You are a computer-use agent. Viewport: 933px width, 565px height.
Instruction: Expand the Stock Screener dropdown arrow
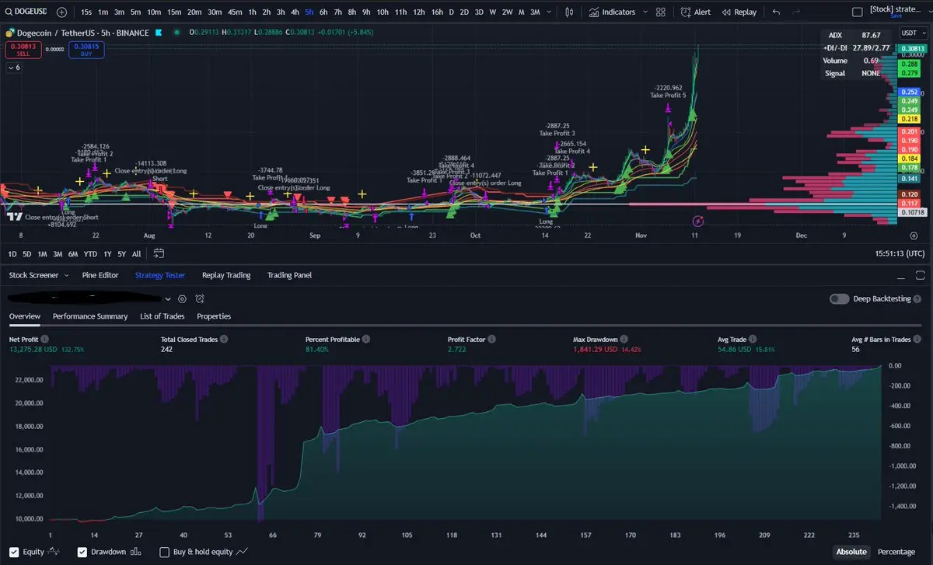point(66,275)
